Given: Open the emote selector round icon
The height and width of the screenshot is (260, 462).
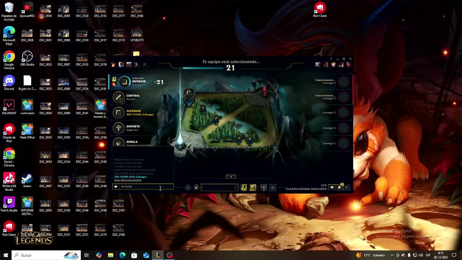Looking at the screenshot, I should [273, 187].
